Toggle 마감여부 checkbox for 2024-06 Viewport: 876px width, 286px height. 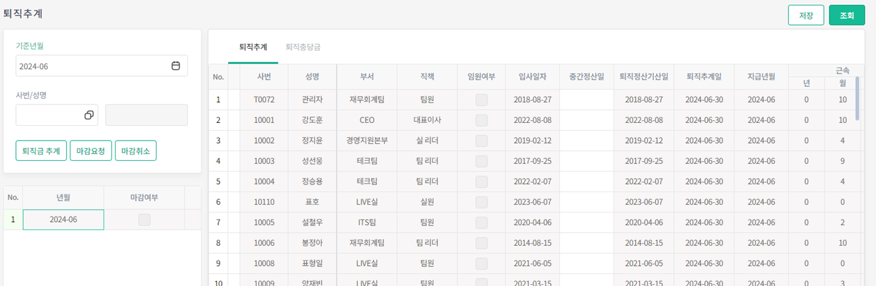(x=144, y=219)
